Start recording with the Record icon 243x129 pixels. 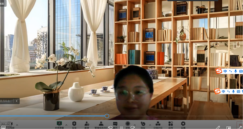(x=128, y=124)
